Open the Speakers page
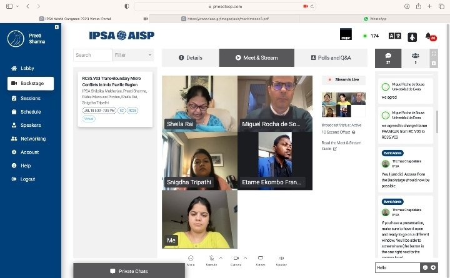The width and height of the screenshot is (450, 278). [26, 125]
